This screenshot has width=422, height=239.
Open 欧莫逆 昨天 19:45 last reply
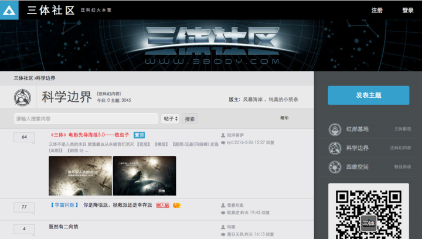pos(248,213)
